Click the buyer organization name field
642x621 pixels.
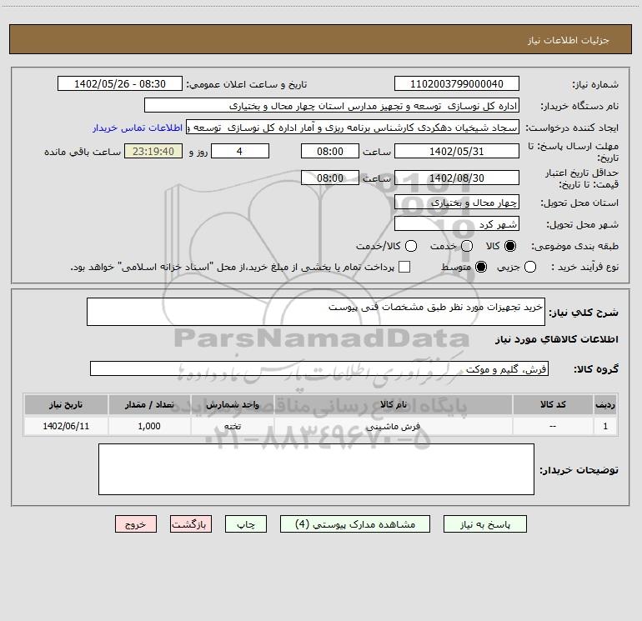(332, 106)
